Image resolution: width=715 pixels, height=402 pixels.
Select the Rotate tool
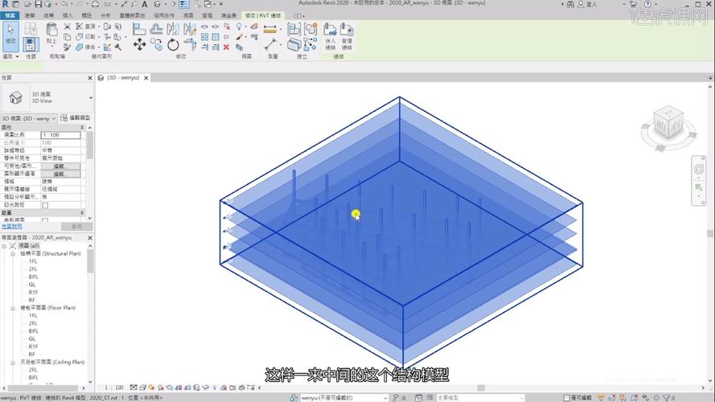[173, 45]
